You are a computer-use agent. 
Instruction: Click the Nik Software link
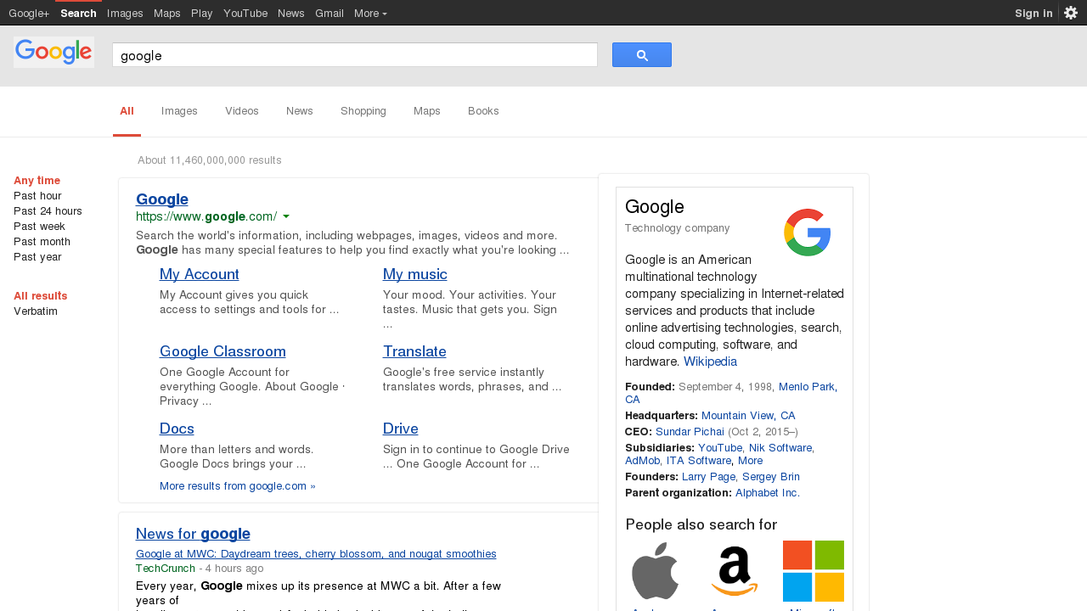(780, 448)
